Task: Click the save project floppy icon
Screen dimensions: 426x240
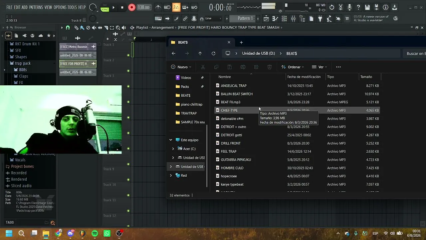Action: (367, 7)
